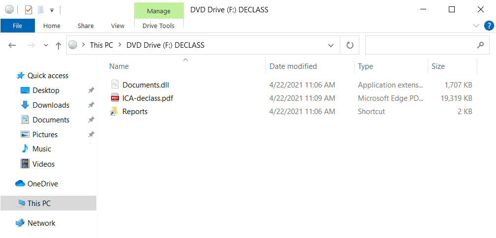The width and height of the screenshot is (496, 238).
Task: Open the File menu
Action: pos(17,26)
